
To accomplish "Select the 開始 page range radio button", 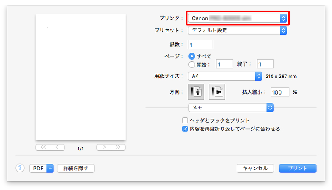I will 191,64.
